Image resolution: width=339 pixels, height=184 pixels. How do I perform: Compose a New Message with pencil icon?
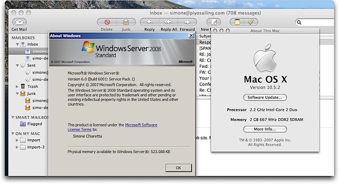[214, 22]
